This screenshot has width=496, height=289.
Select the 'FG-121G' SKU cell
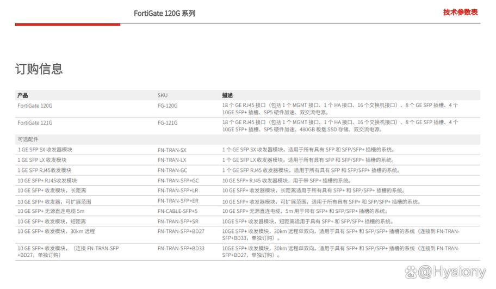pyautogui.click(x=168, y=123)
